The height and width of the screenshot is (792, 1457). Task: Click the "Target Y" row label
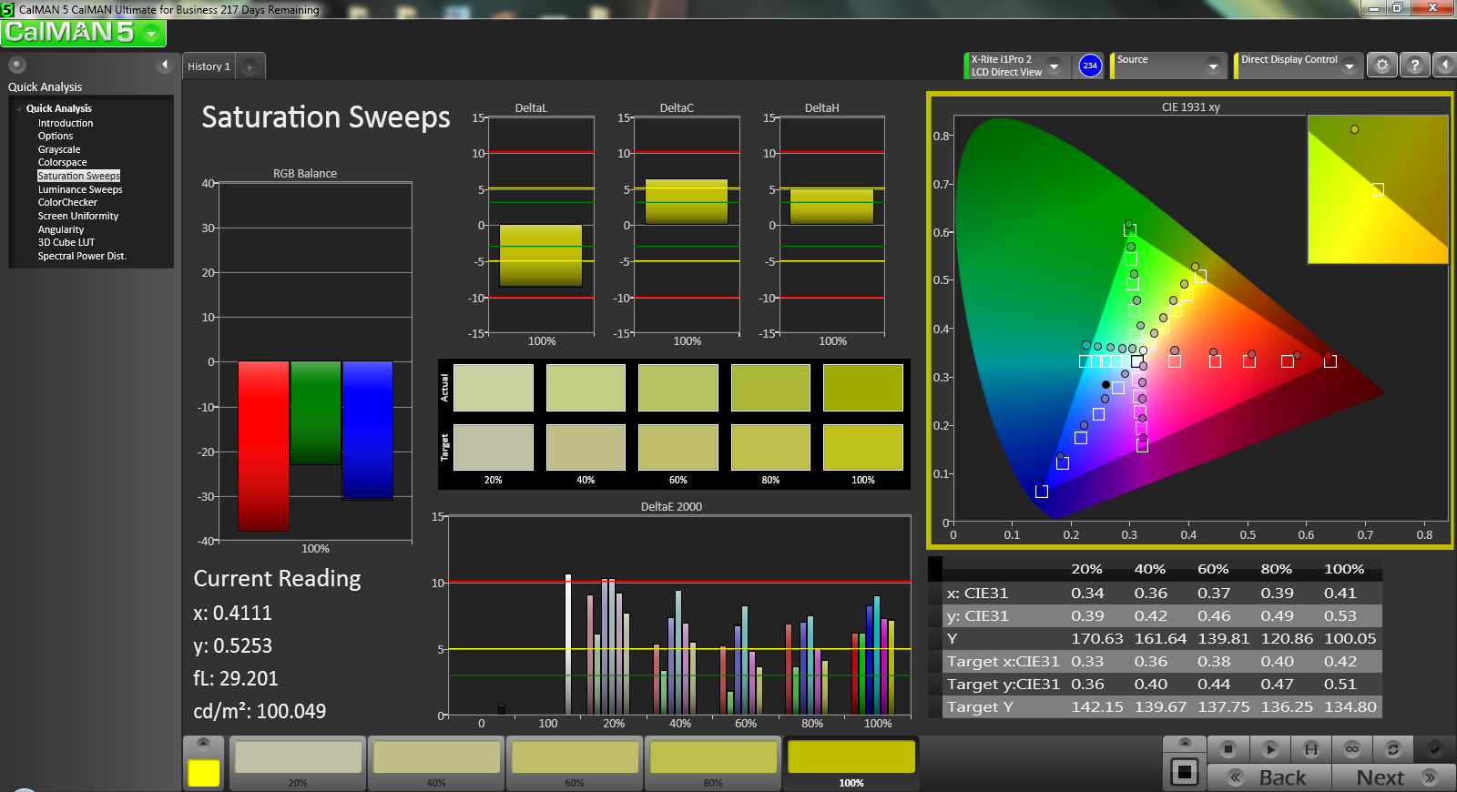(x=980, y=707)
